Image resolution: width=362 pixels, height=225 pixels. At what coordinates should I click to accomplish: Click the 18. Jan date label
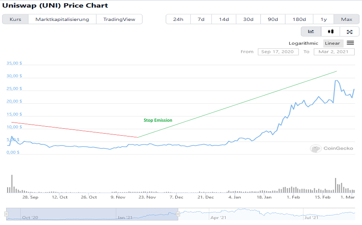coord(264,197)
